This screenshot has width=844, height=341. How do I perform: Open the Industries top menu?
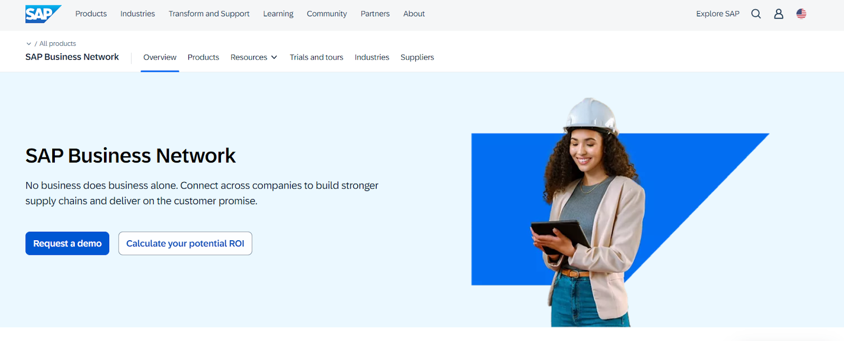point(138,14)
